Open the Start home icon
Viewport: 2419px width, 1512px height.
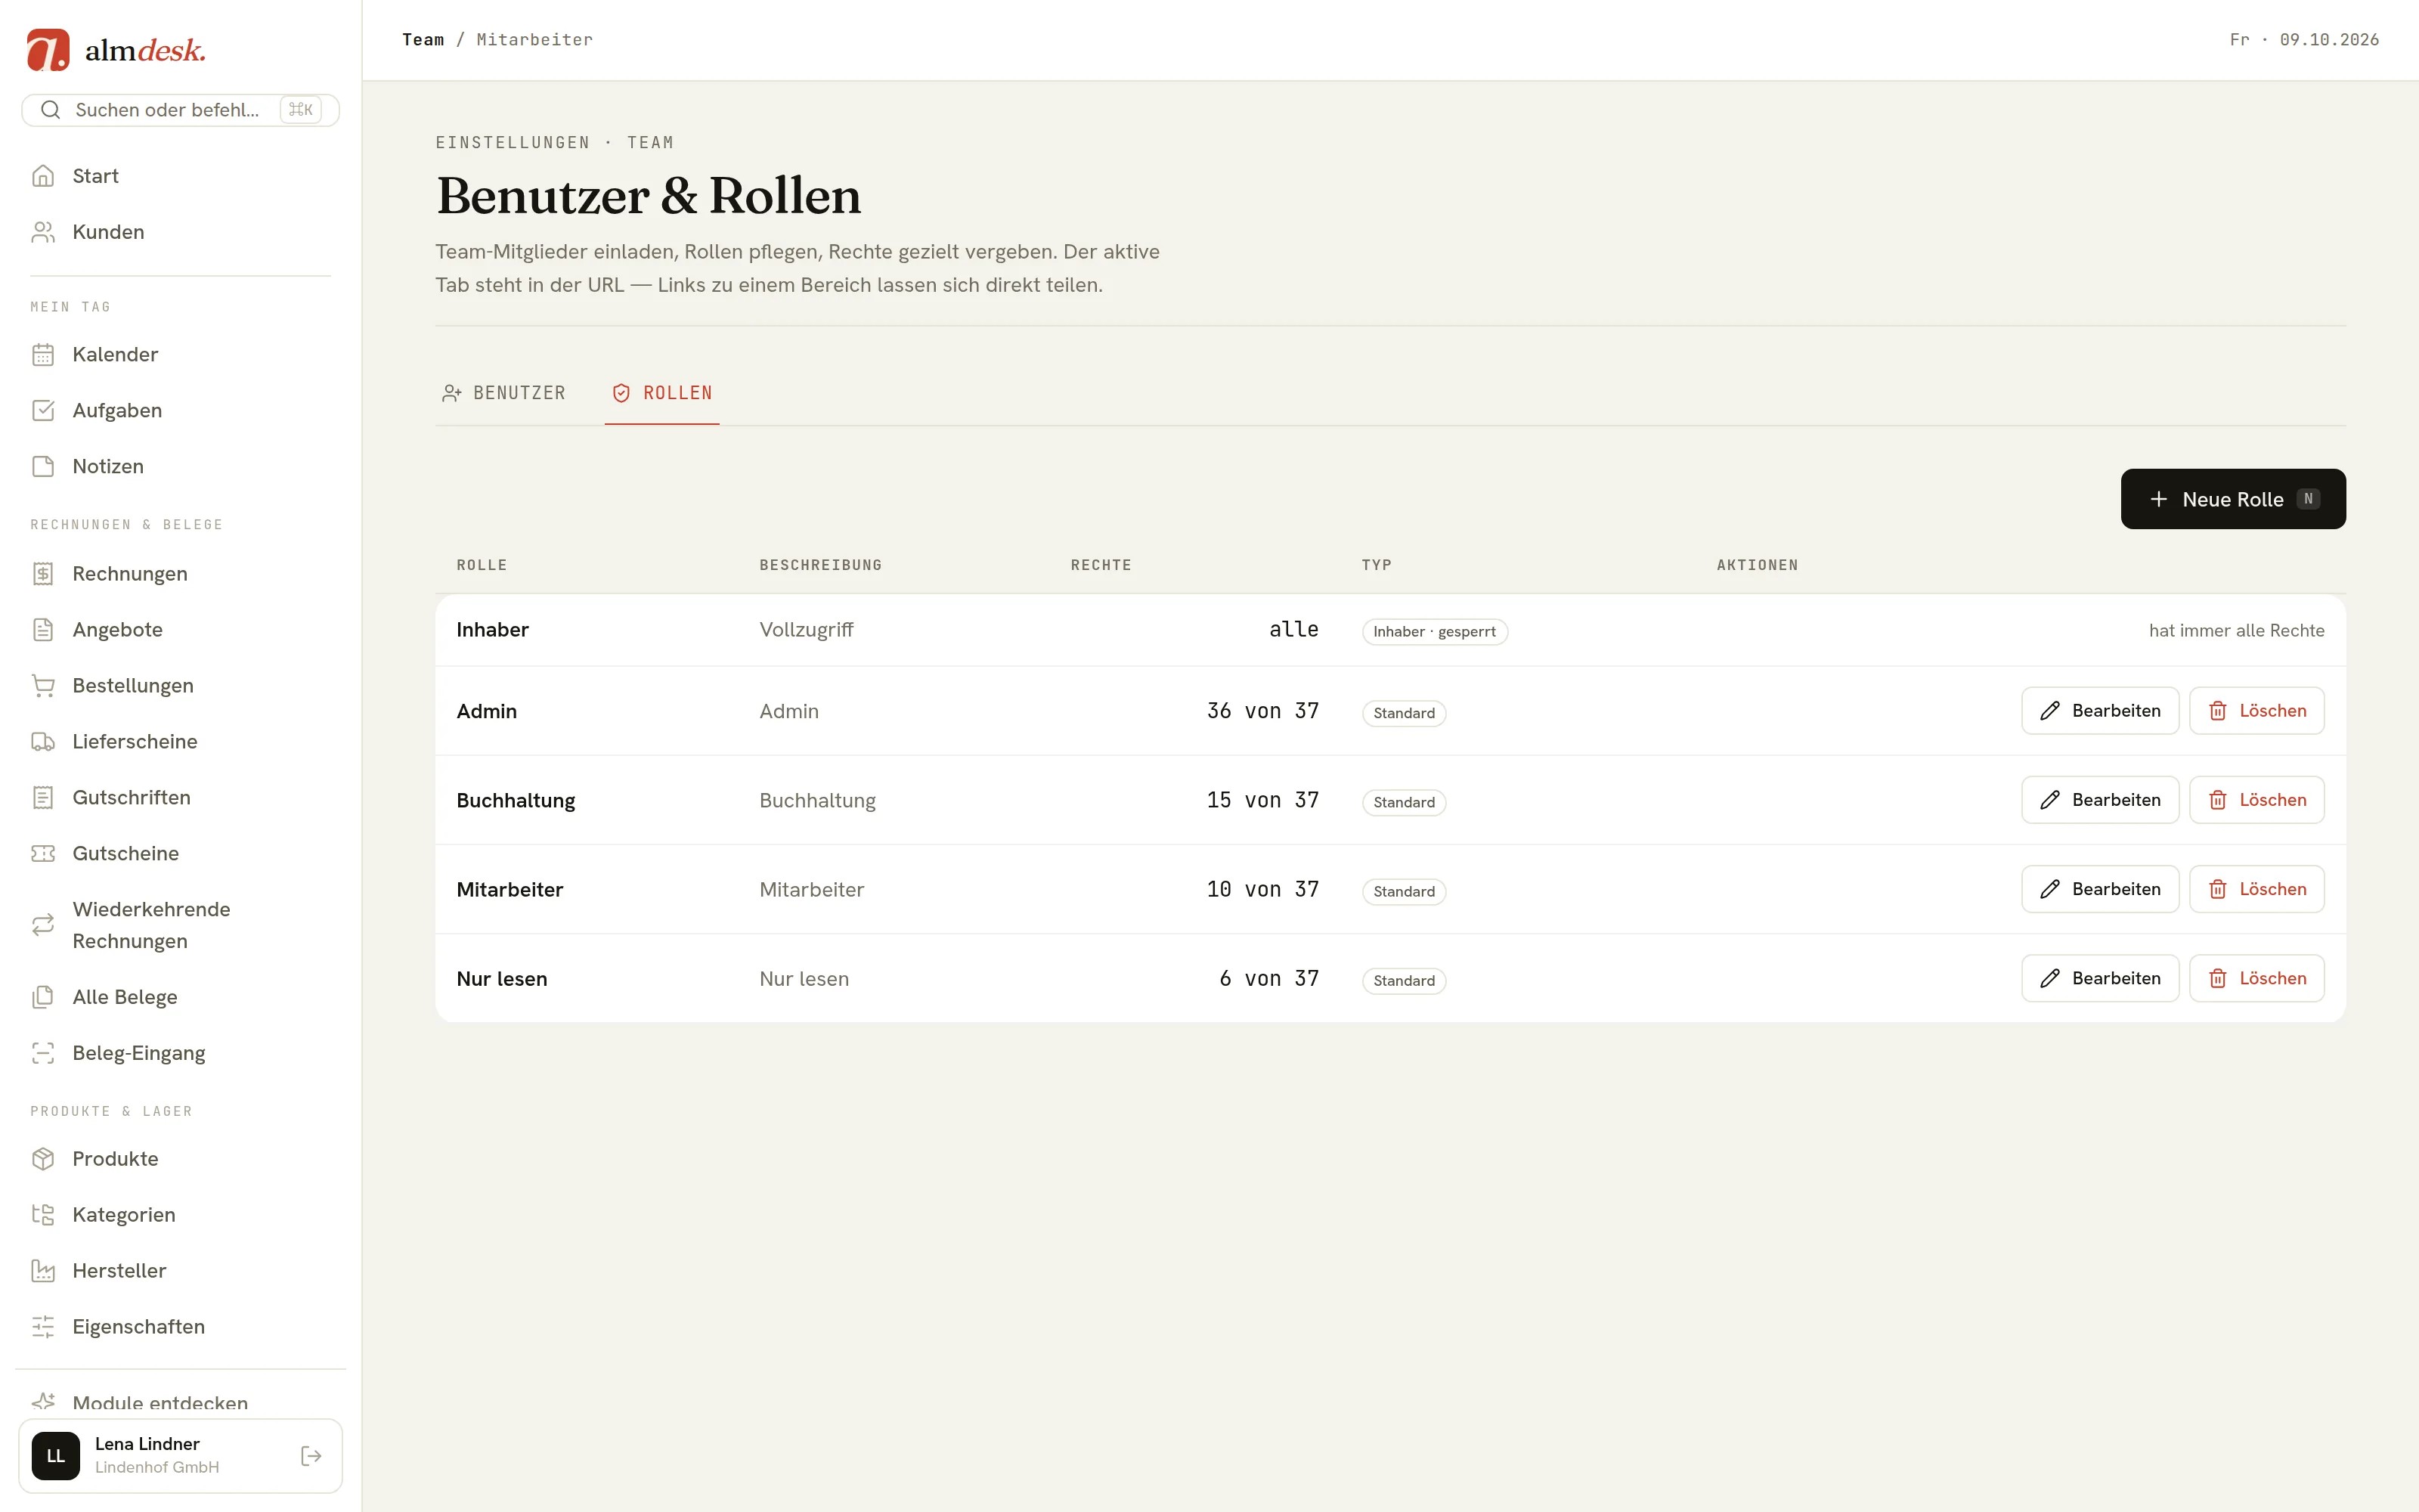[43, 176]
